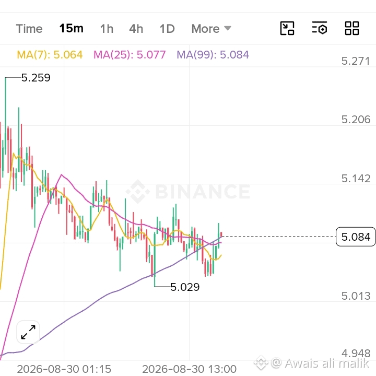The width and height of the screenshot is (376, 376).
Task: Open the drawing tools icon
Action: coord(287,28)
